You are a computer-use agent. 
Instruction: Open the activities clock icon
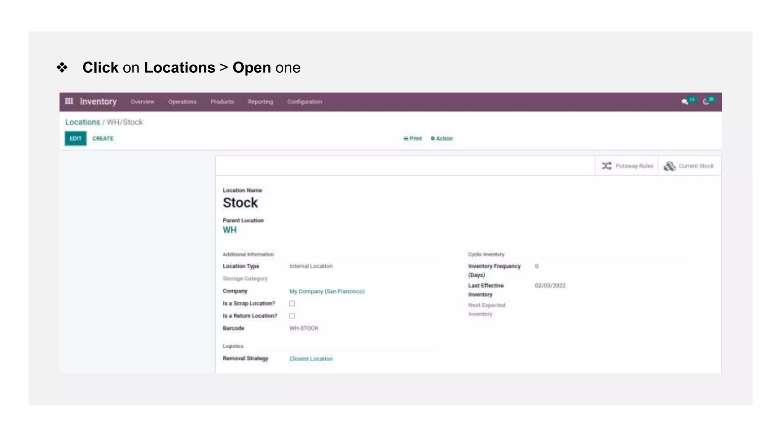[706, 102]
